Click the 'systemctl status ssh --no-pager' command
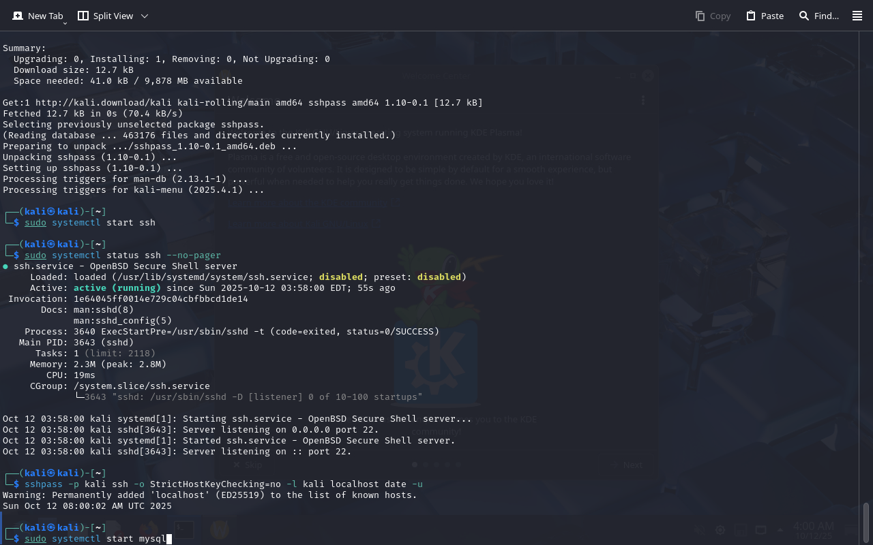 point(136,255)
